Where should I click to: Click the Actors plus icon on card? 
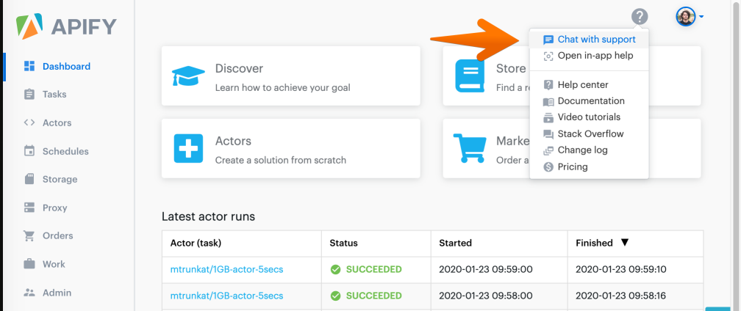(188, 148)
